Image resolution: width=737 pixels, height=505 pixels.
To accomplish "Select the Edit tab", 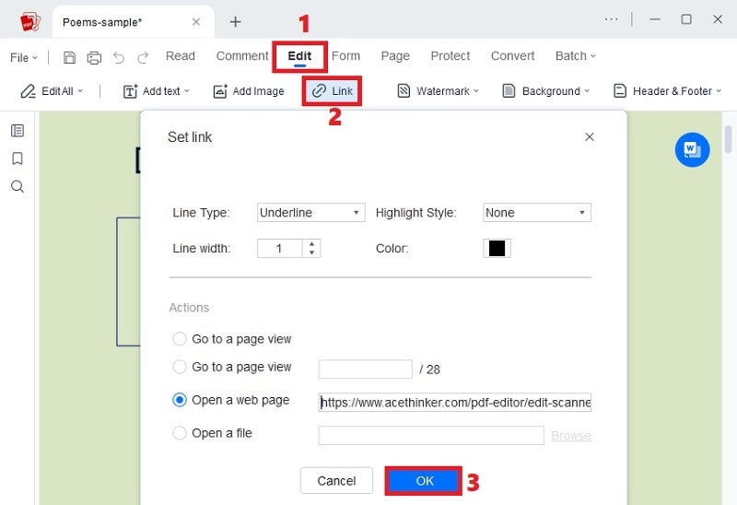I will click(299, 56).
